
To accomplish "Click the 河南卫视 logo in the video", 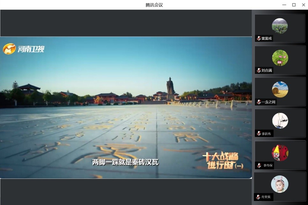I will click(x=24, y=49).
